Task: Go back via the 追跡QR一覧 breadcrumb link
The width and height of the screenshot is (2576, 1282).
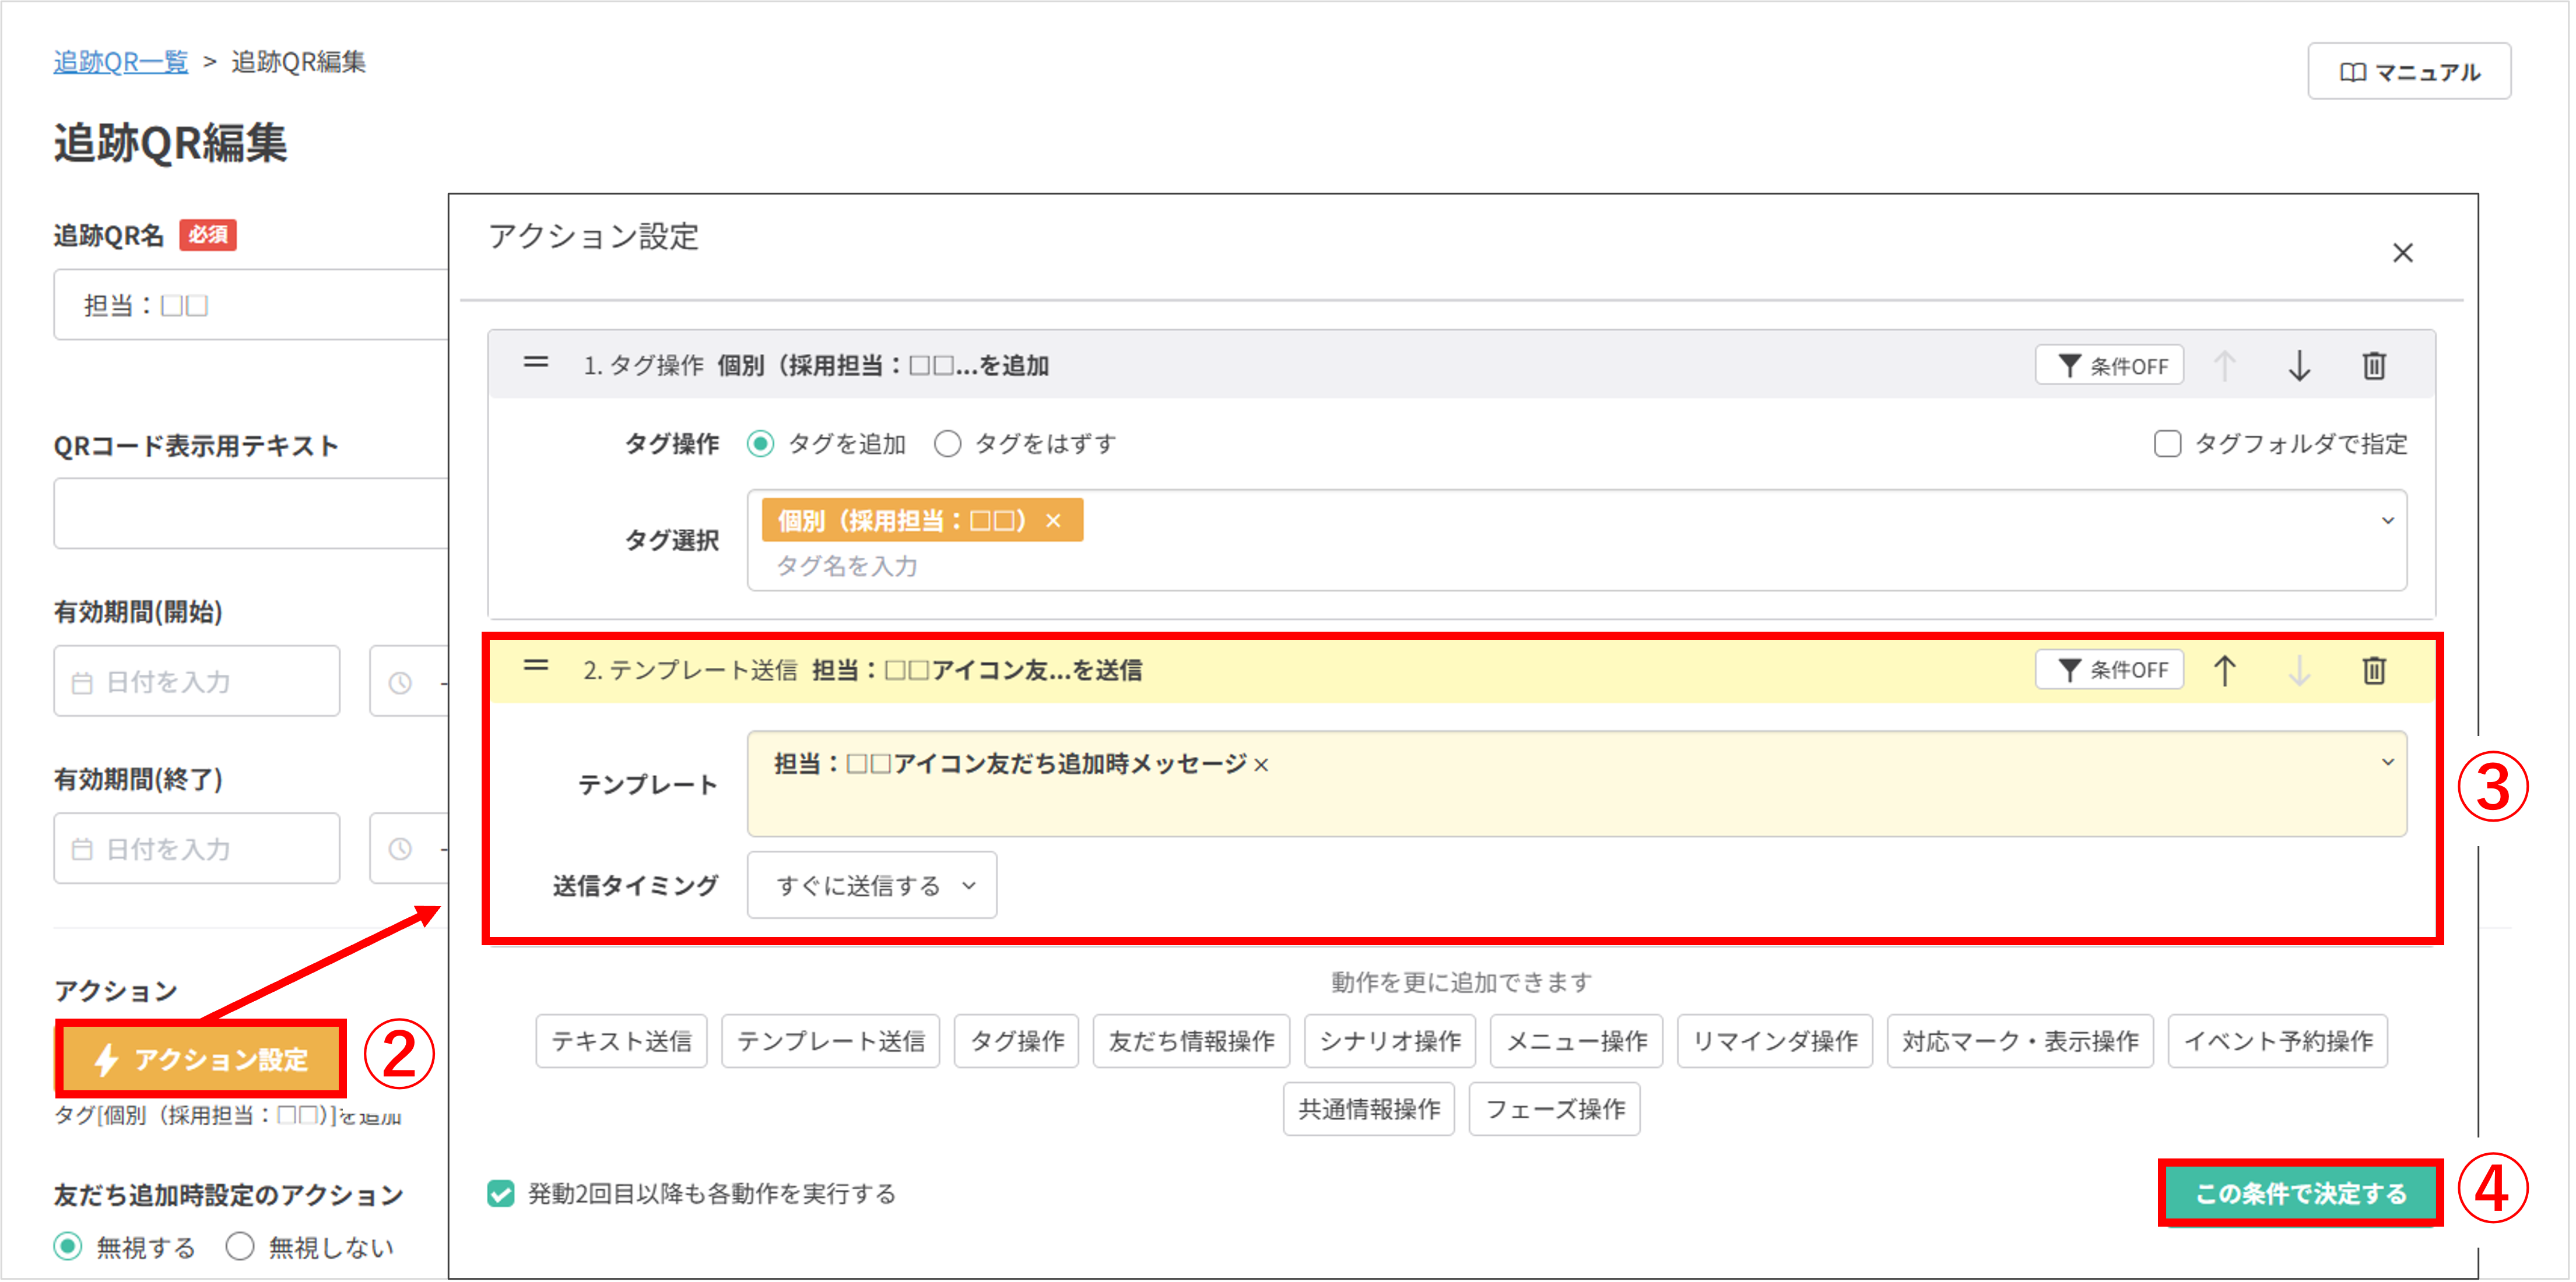Action: [120, 61]
